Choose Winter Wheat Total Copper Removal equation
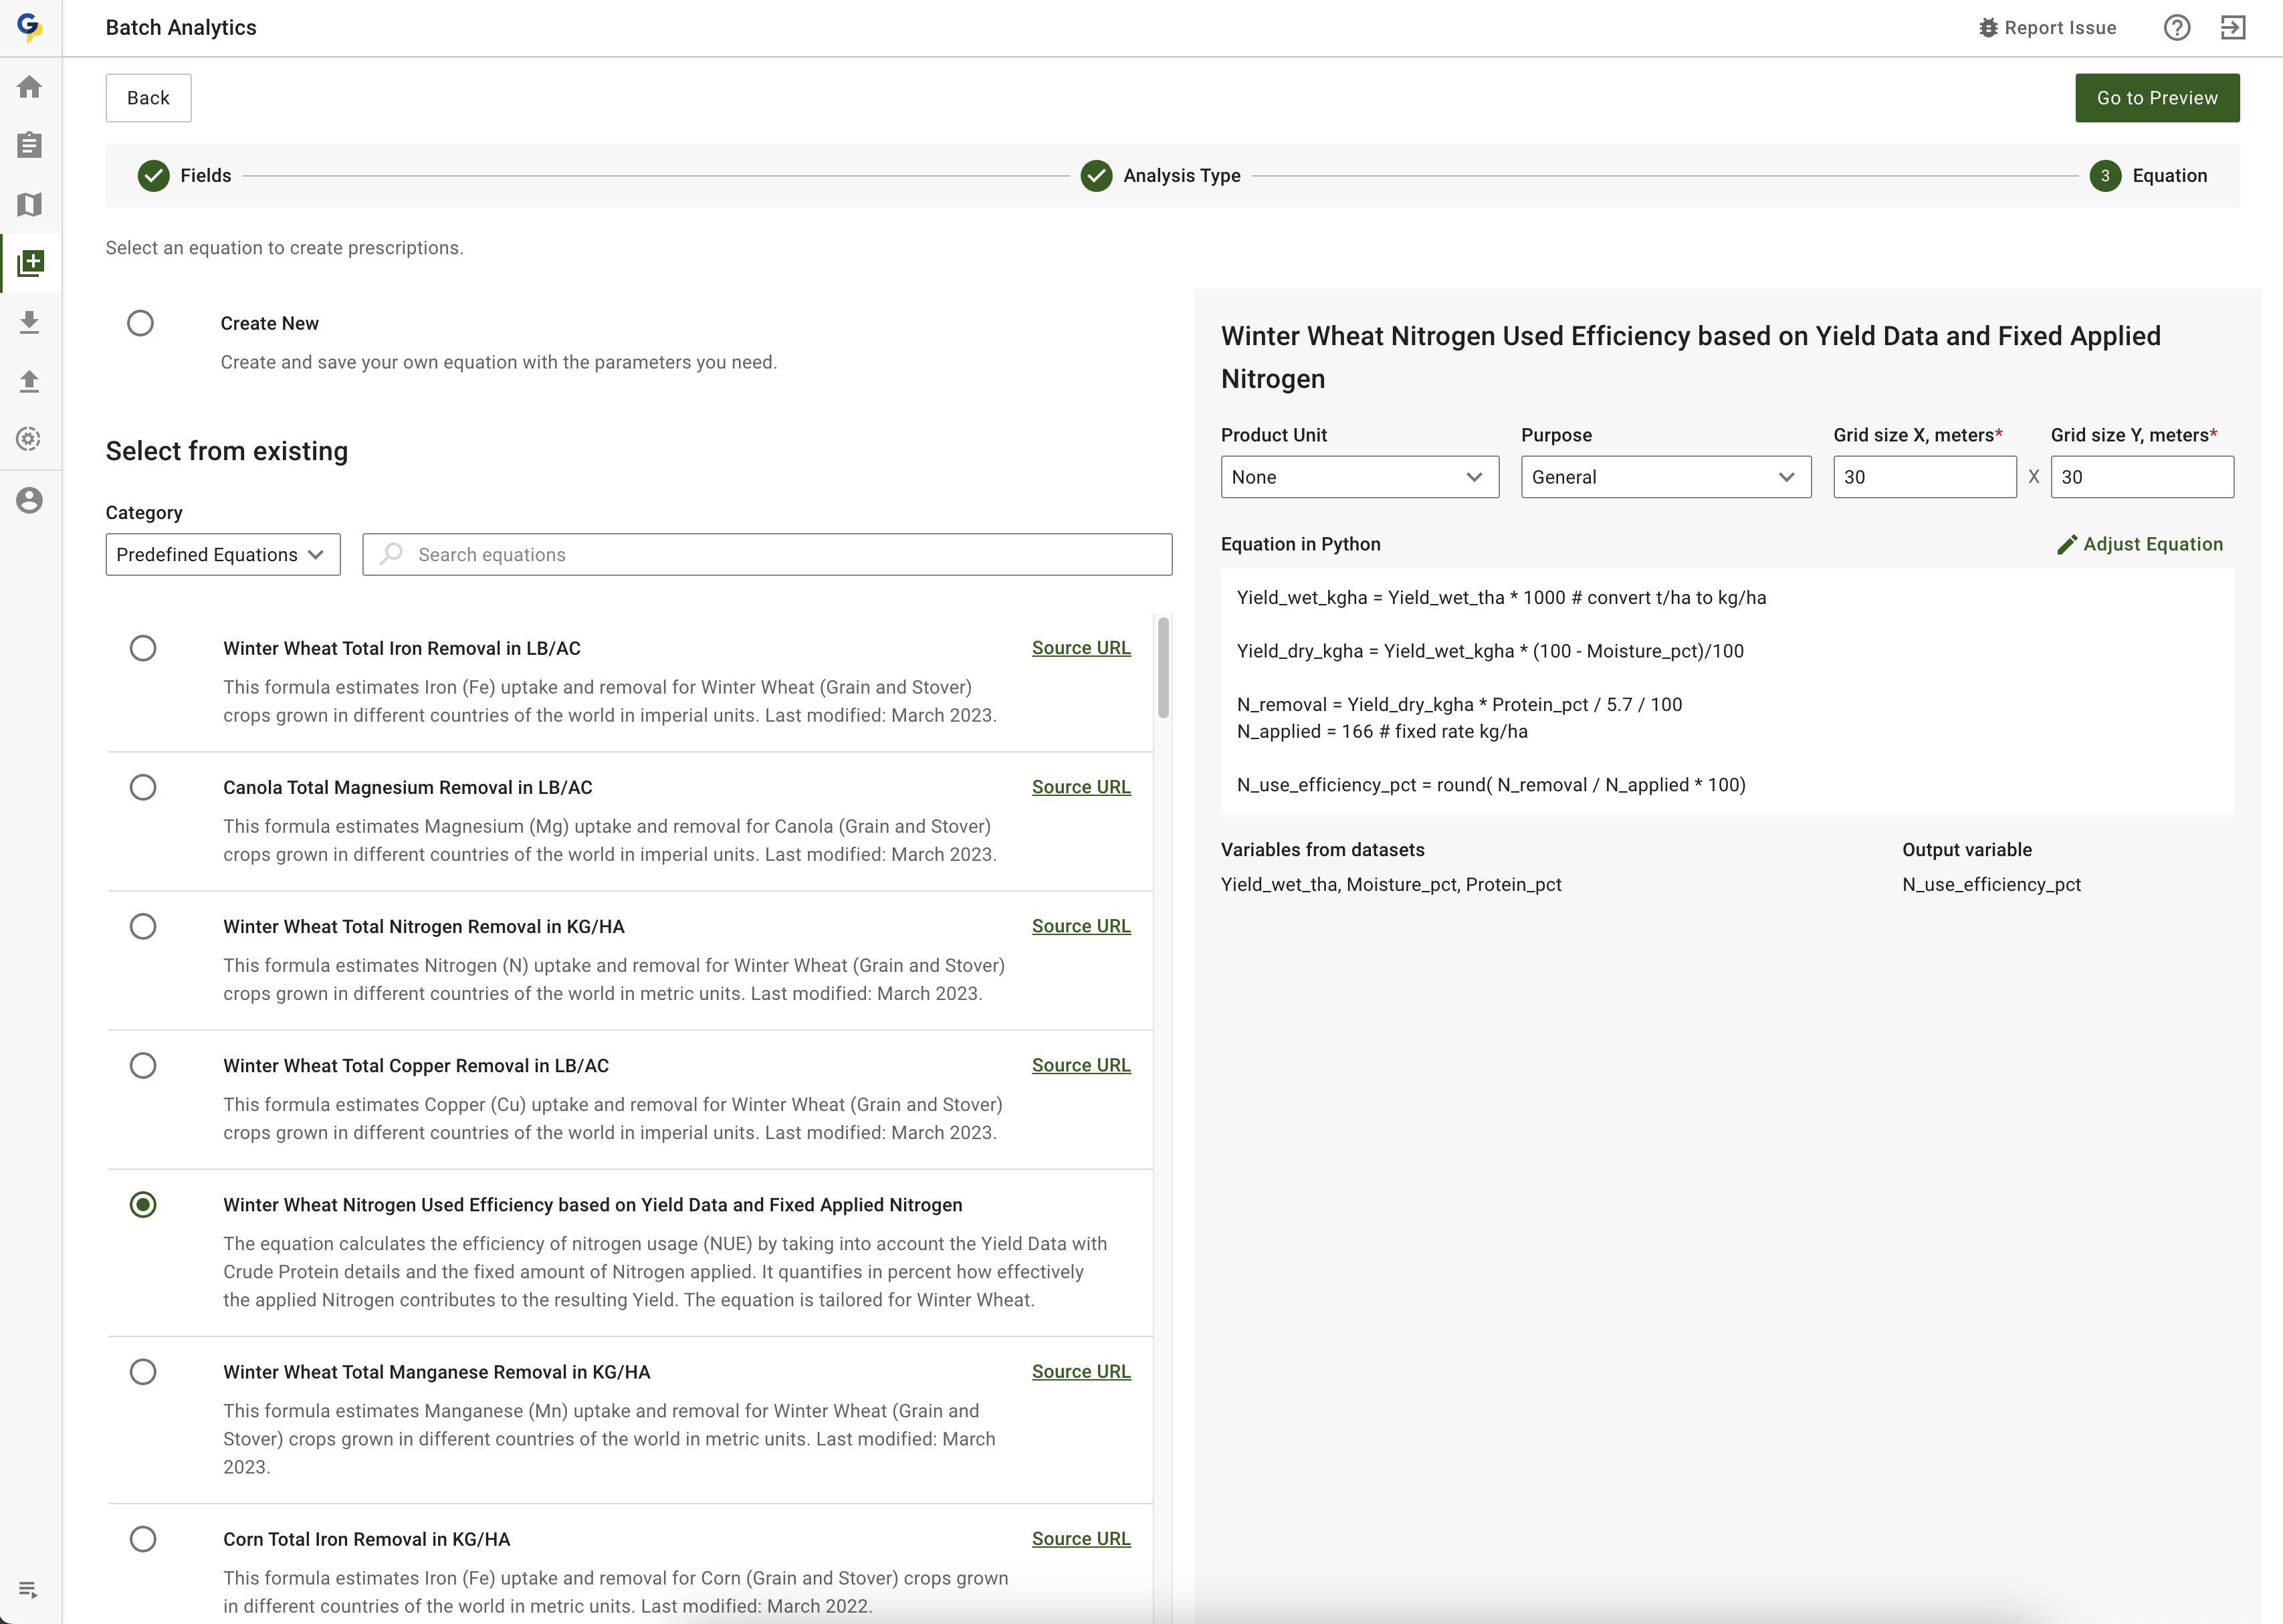The width and height of the screenshot is (2283, 1624). (143, 1065)
